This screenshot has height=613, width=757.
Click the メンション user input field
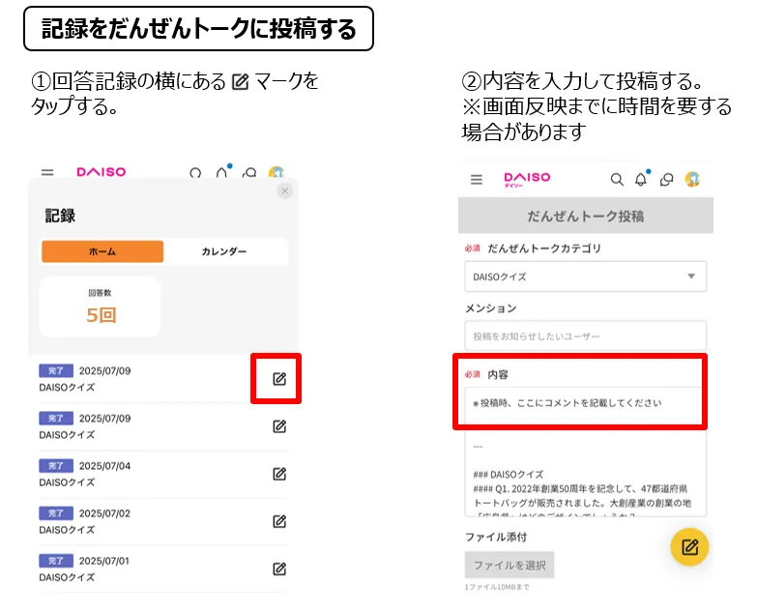click(586, 336)
